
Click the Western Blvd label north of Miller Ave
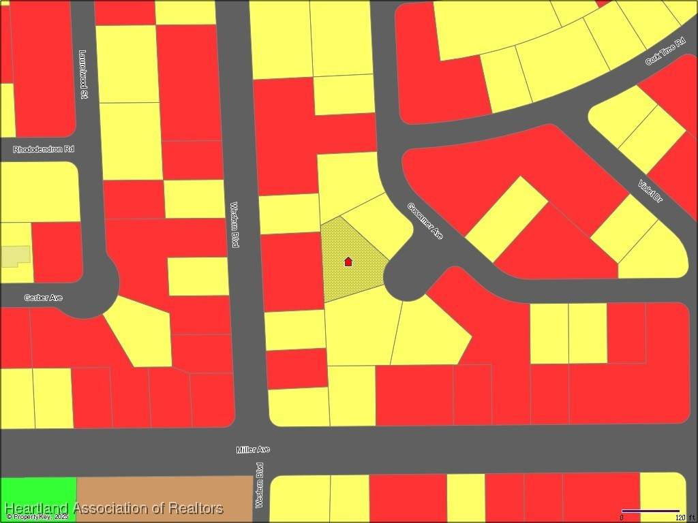point(234,225)
